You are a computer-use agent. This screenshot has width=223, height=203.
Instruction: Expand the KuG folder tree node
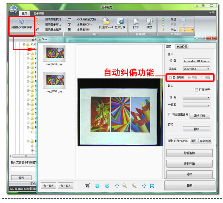24,44
